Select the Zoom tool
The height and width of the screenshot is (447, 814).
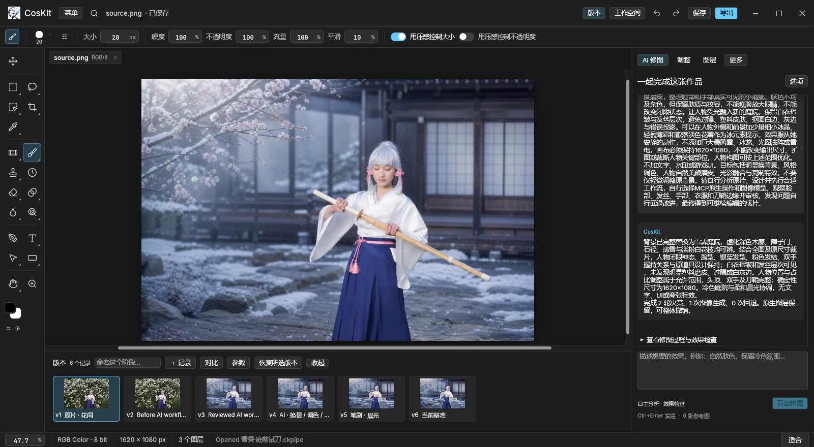[x=33, y=284]
